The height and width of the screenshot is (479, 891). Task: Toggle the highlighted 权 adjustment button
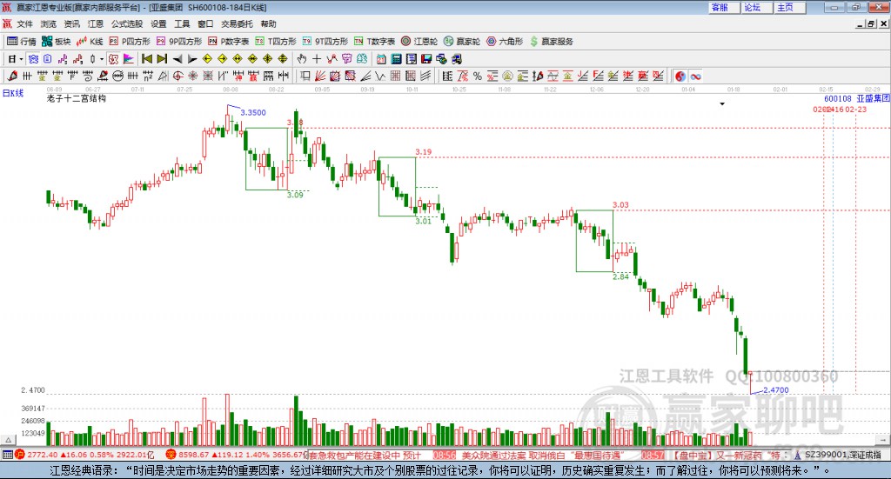tap(113, 59)
